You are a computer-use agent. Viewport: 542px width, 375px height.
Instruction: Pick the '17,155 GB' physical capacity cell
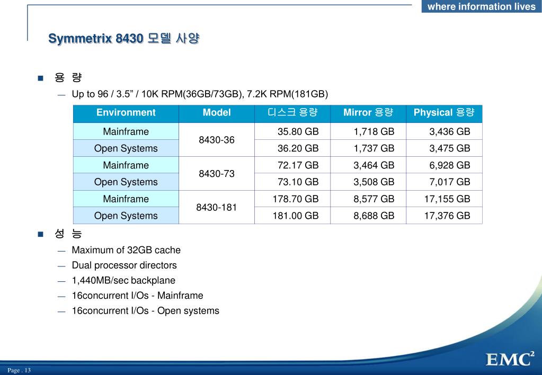[444, 199]
